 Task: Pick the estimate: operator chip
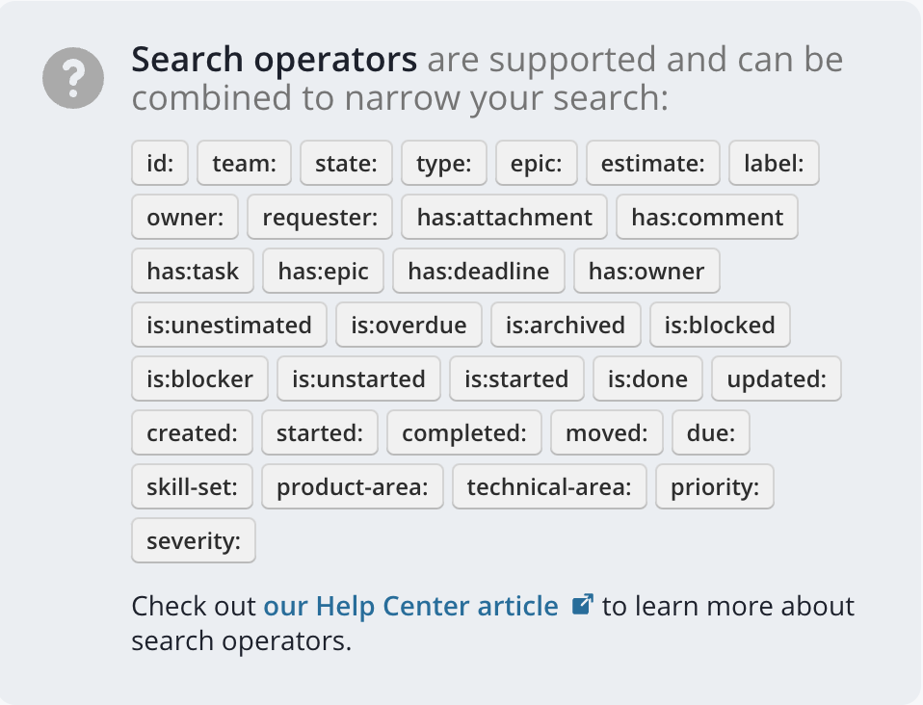click(653, 163)
